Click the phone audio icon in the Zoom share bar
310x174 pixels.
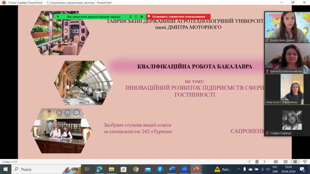(58, 17)
